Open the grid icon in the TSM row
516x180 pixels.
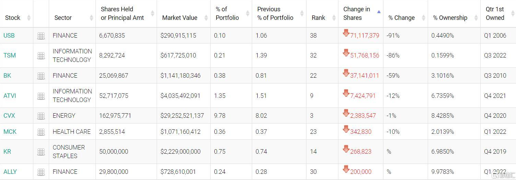point(41,56)
